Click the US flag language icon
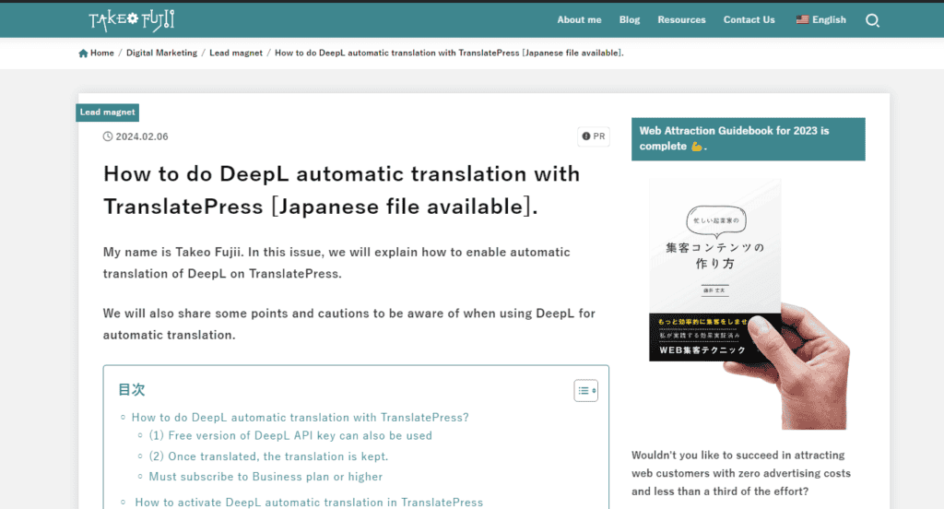Viewport: 944px width, 509px height. 802,19
